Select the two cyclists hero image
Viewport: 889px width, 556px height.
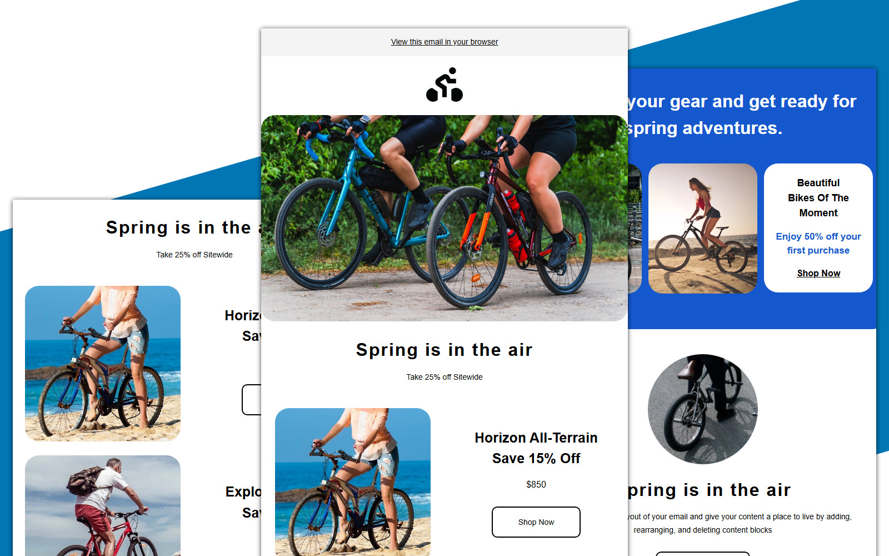[x=444, y=218]
